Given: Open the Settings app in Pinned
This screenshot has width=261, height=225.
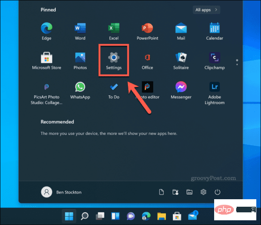Looking at the screenshot, I should tap(114, 60).
